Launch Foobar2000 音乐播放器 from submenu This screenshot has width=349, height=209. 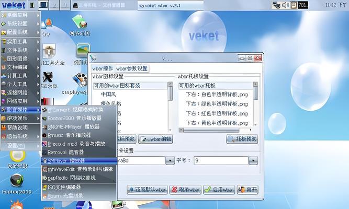point(79,118)
